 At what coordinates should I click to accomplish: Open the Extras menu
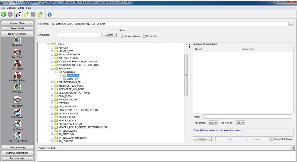(x=21, y=8)
